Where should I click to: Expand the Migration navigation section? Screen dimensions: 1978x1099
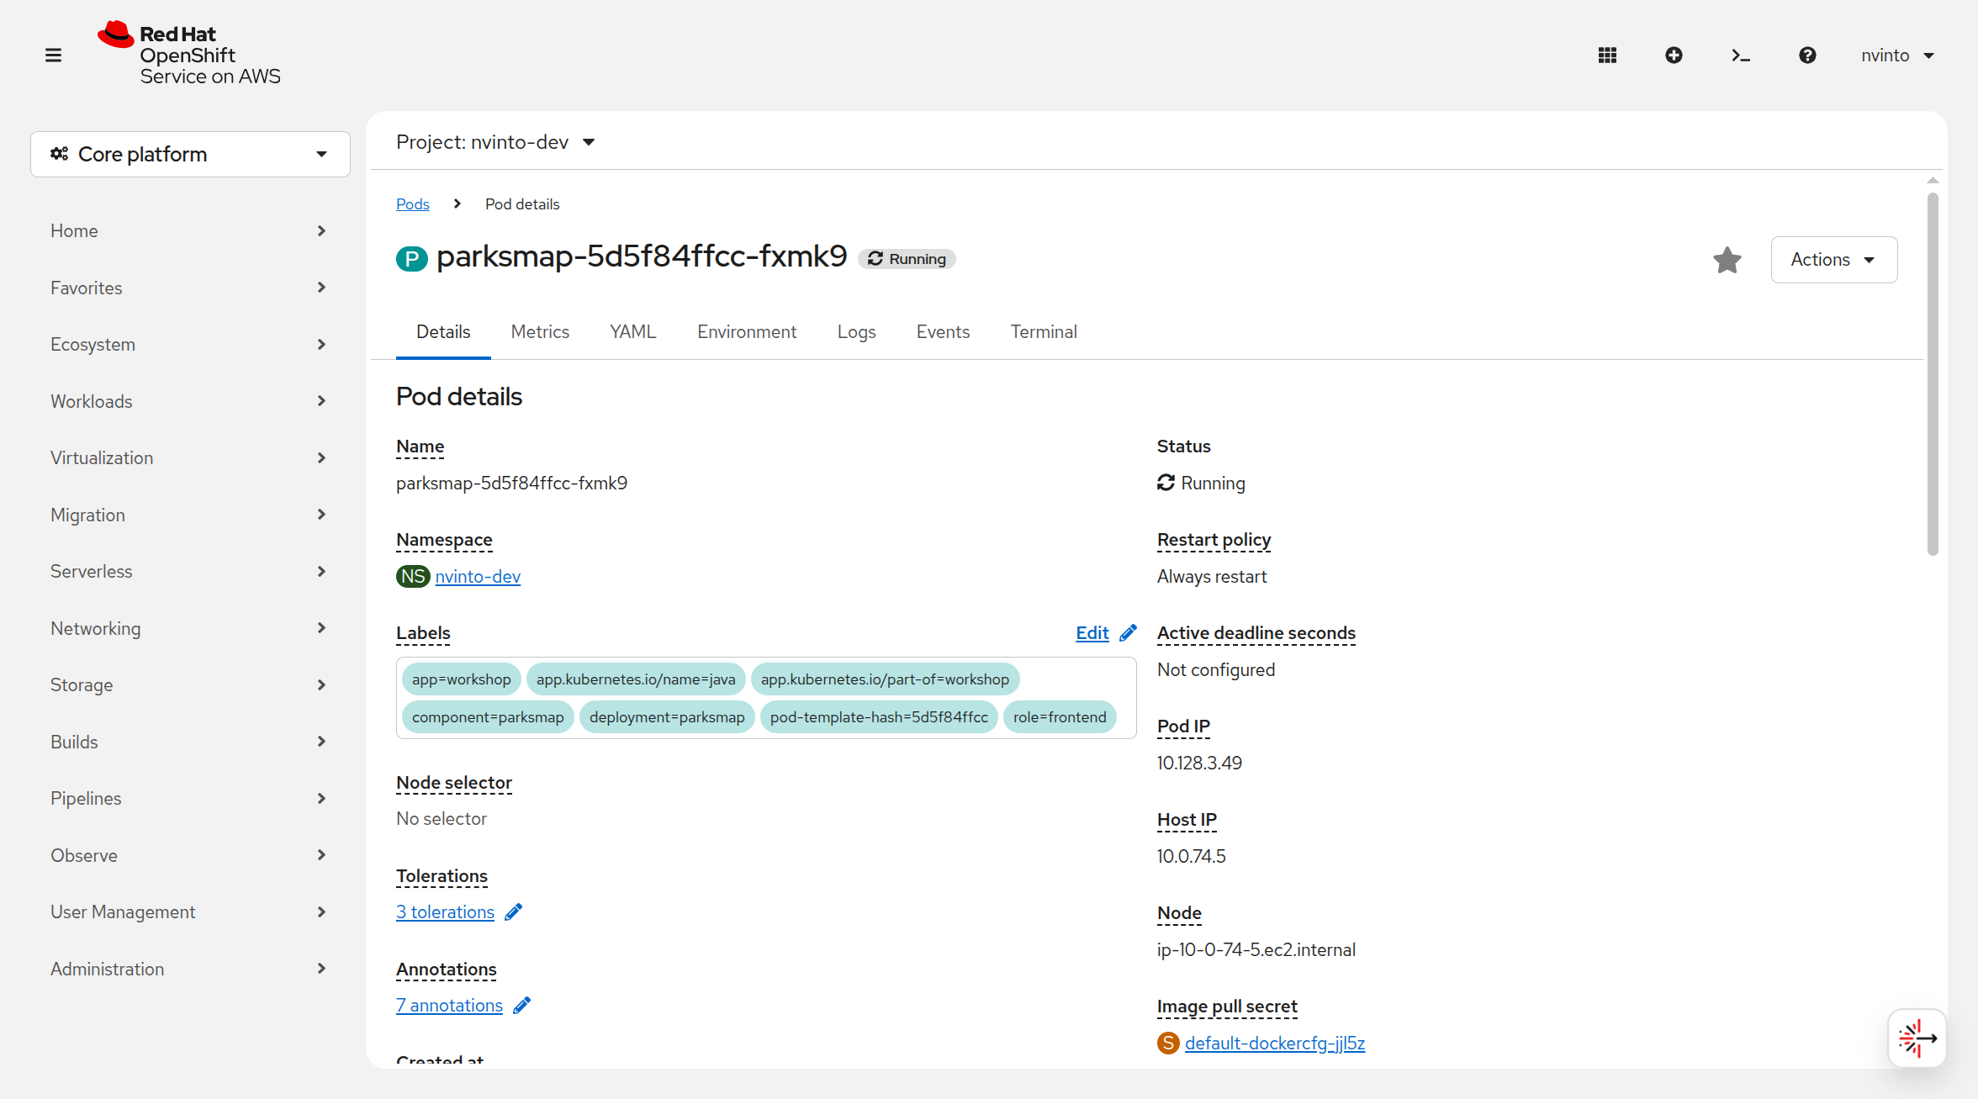coord(189,515)
